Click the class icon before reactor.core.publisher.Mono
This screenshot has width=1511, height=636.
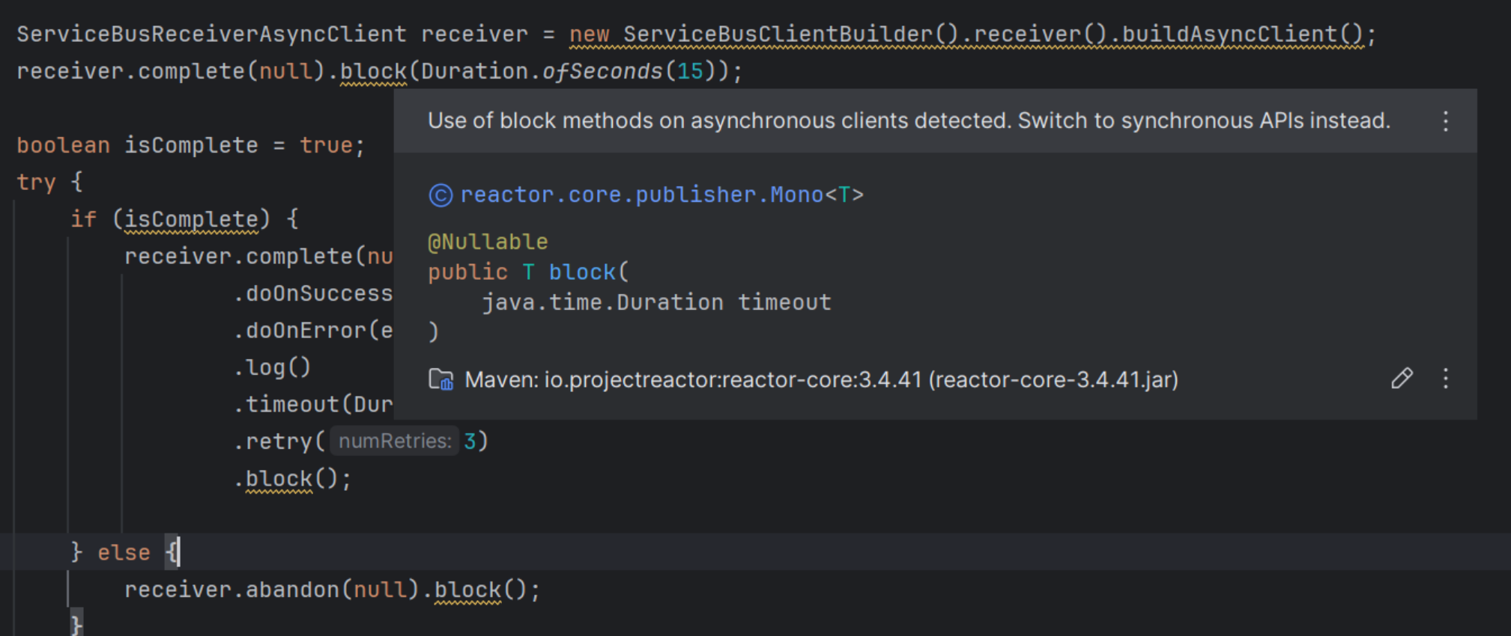point(440,195)
